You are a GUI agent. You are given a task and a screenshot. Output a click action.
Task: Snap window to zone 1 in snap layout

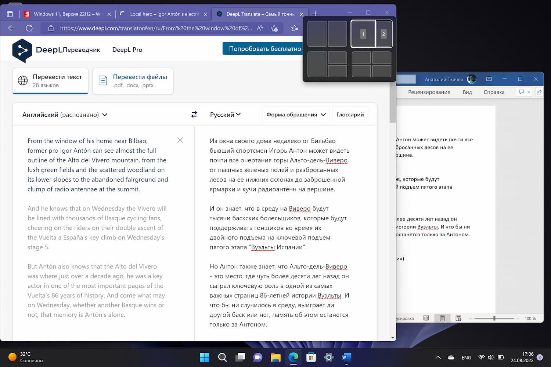pos(363,34)
